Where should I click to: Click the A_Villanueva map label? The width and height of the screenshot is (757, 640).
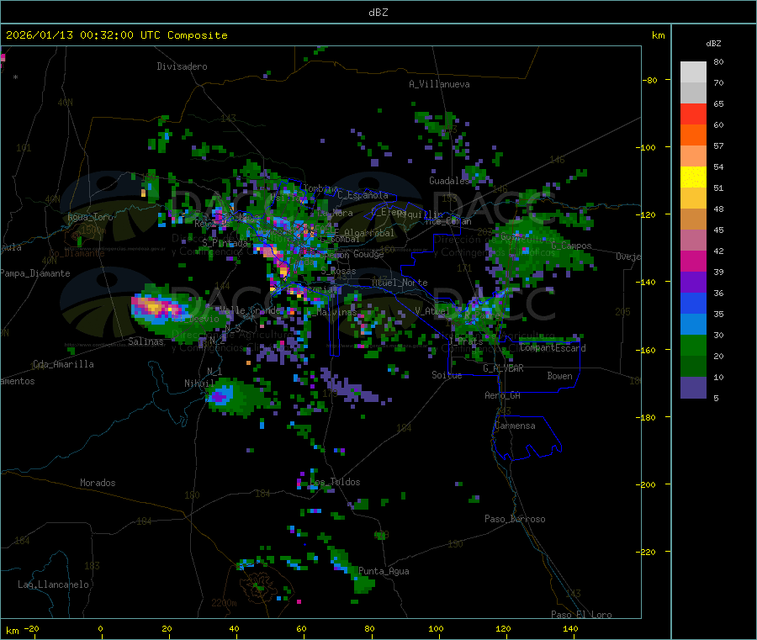click(439, 84)
